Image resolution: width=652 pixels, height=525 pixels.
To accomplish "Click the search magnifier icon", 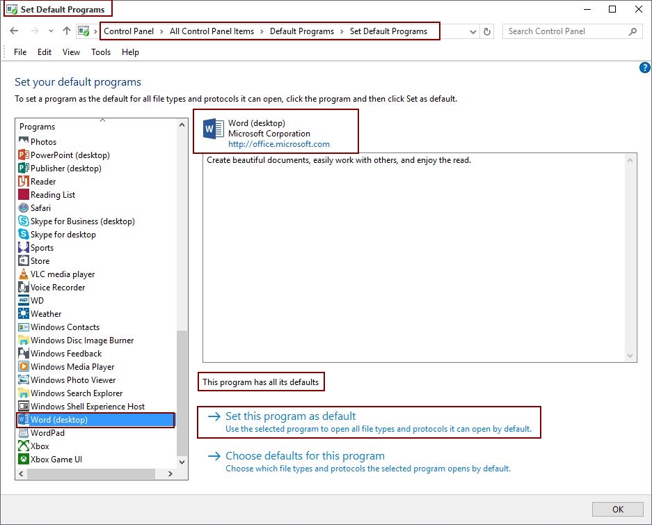I will tap(633, 31).
